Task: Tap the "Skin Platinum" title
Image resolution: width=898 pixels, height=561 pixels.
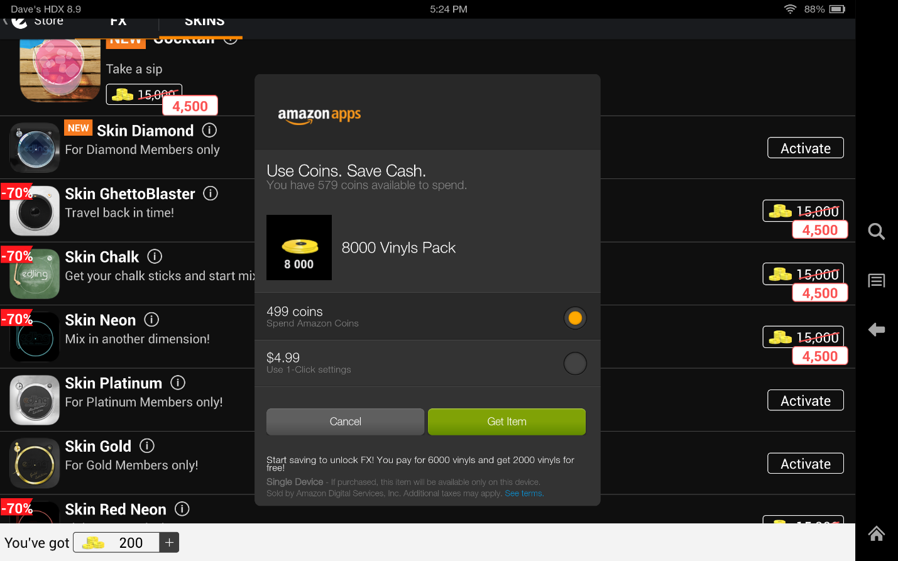Action: tap(114, 383)
